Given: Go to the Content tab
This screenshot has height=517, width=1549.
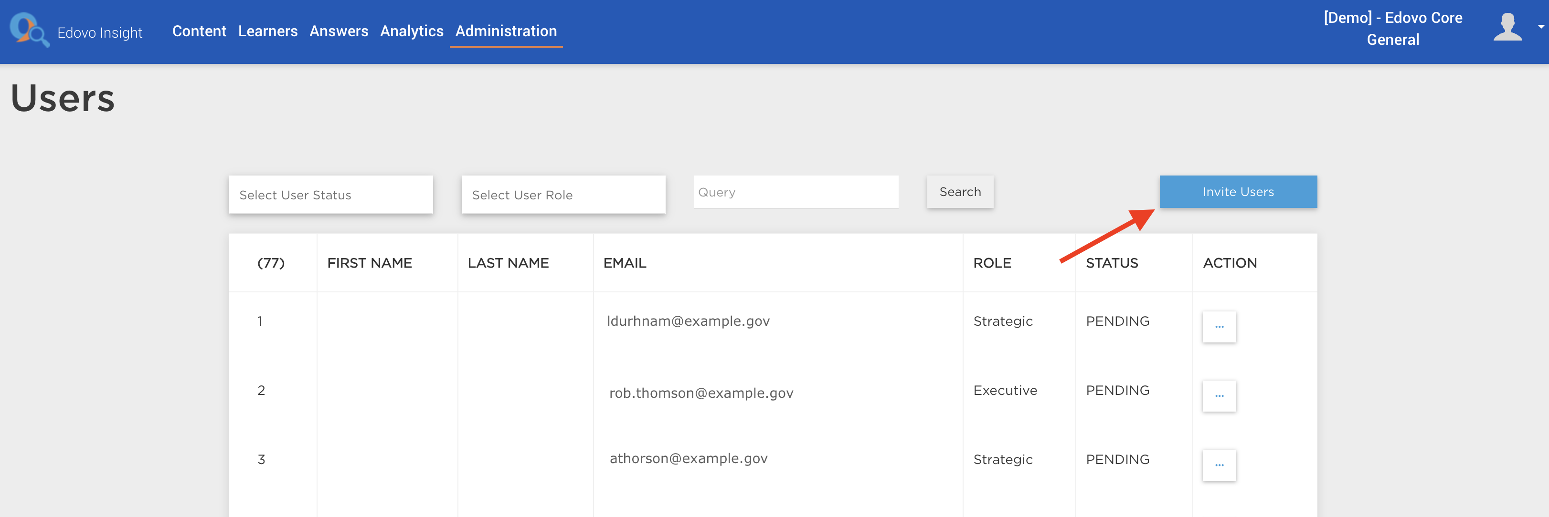Looking at the screenshot, I should pyautogui.click(x=199, y=31).
